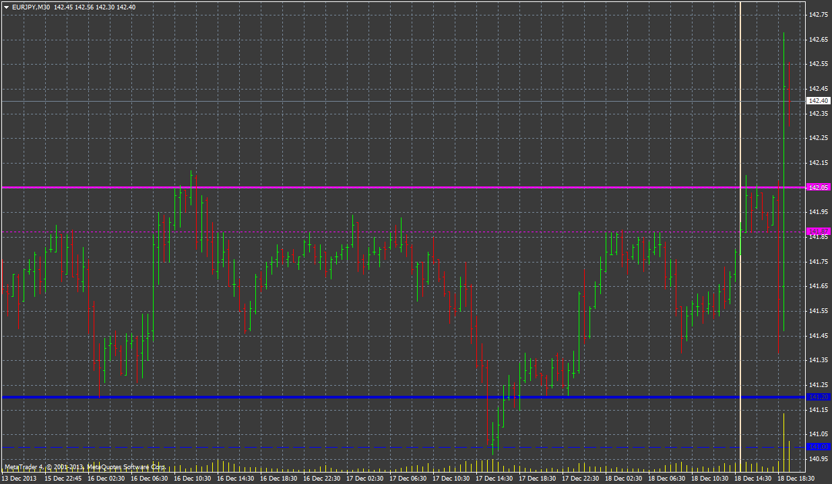Viewport: 832px width, 484px height.
Task: Click the 142.55 price axis value
Action: tap(819, 63)
